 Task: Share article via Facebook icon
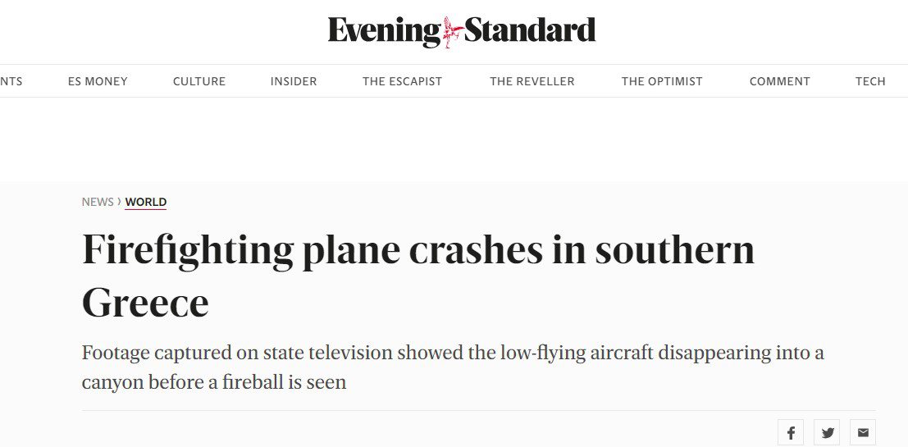(791, 432)
